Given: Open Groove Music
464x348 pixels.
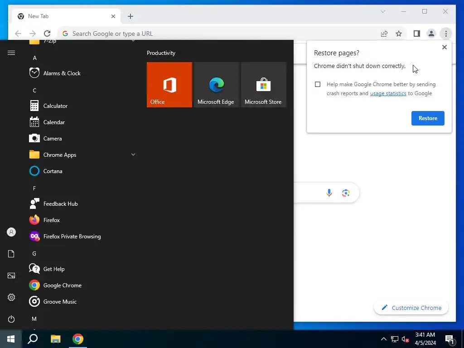Looking at the screenshot, I should (x=83, y=301).
